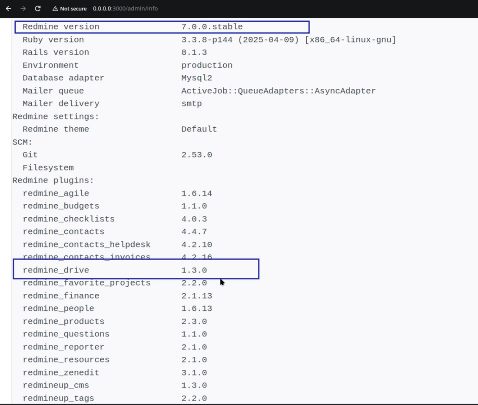Viewport: 478px width, 405px height.
Task: Select the 'smtp' delivery value
Action: pos(192,103)
